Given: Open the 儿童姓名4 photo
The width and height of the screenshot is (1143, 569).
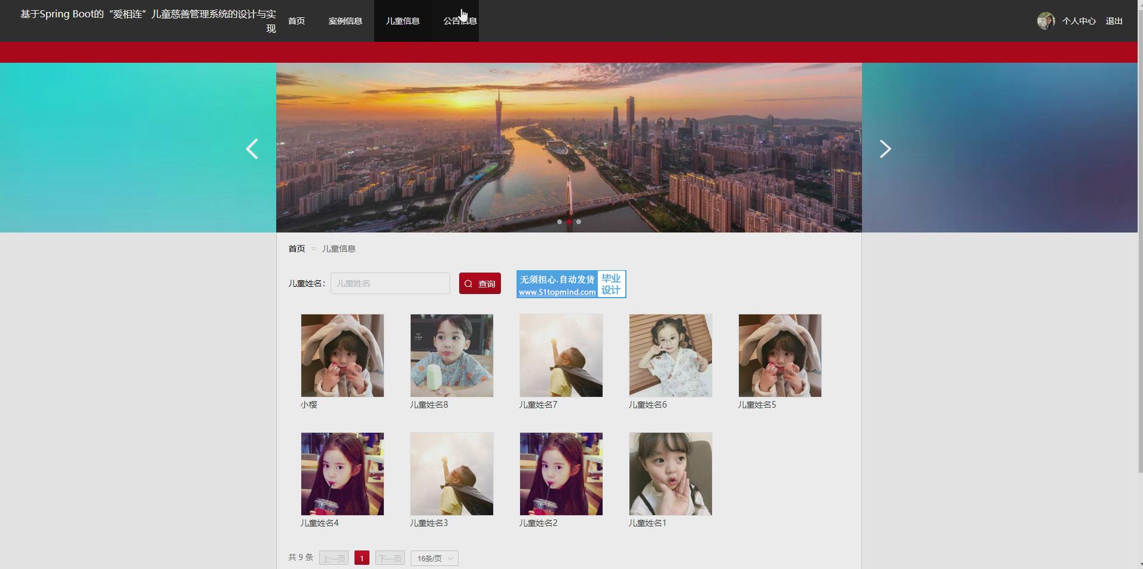Looking at the screenshot, I should 343,474.
